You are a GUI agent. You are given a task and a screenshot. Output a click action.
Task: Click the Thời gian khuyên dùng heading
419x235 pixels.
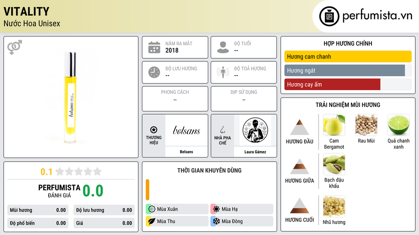pyautogui.click(x=209, y=171)
